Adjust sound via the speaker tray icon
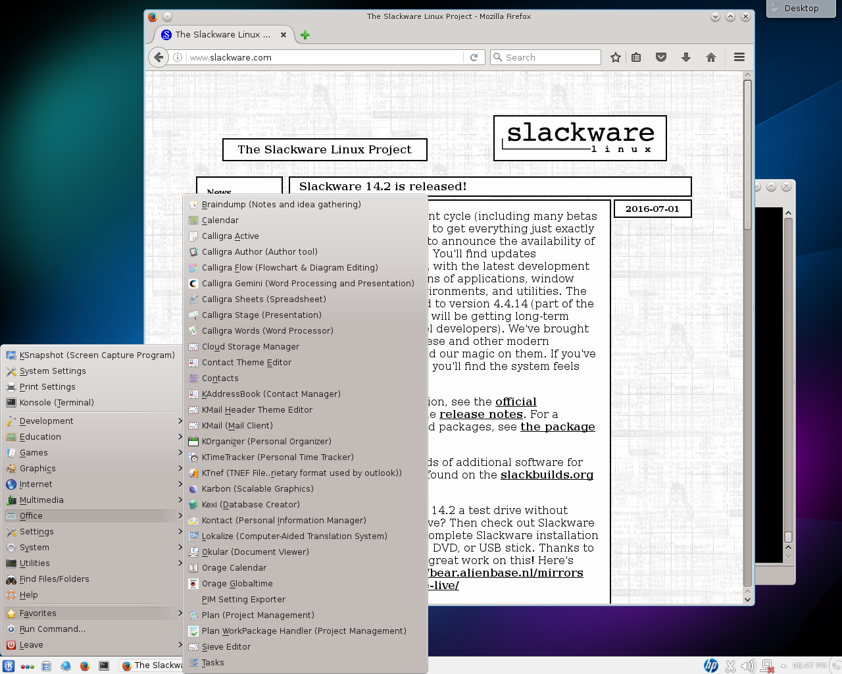The image size is (842, 674). point(749,665)
